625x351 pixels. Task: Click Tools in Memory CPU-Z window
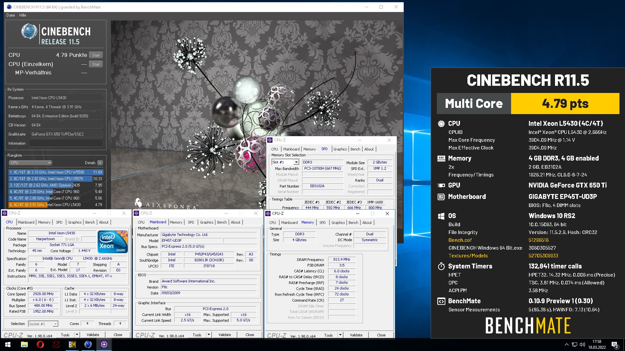click(328, 335)
